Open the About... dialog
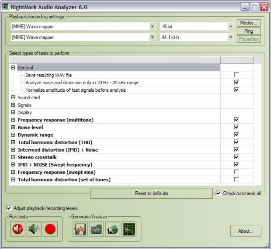This screenshot has width=271, height=249. click(x=246, y=231)
